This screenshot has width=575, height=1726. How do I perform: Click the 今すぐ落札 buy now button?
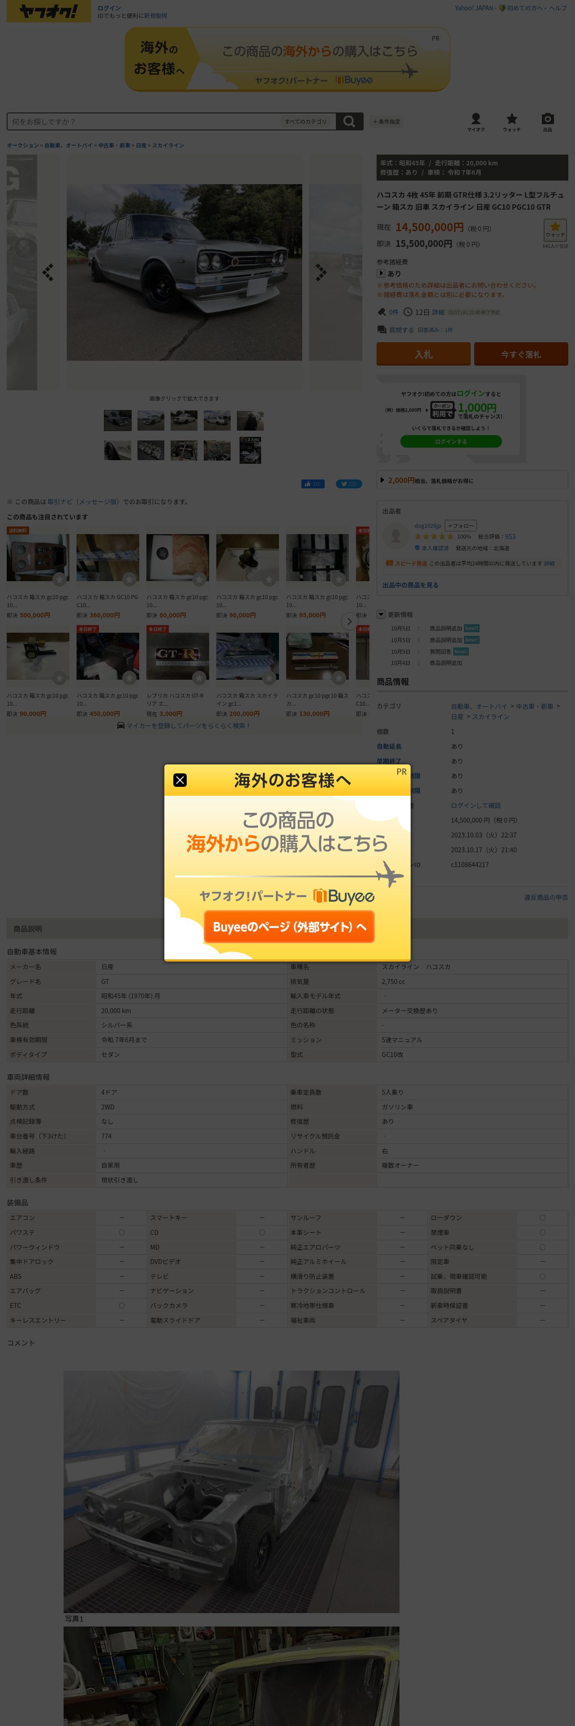521,354
